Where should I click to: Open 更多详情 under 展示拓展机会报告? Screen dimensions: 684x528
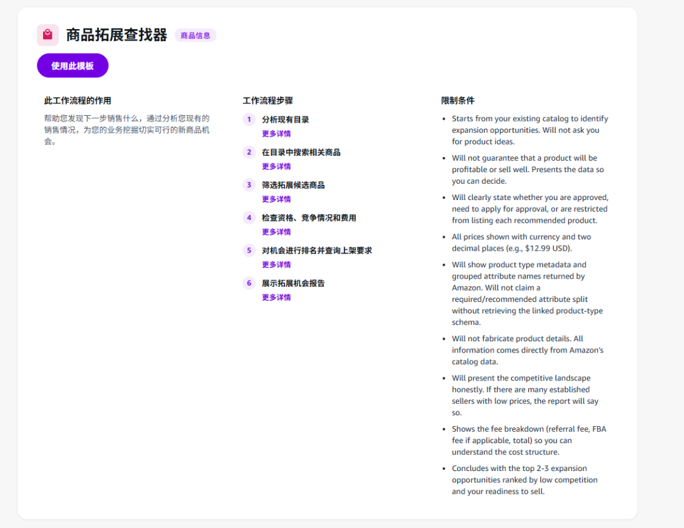pyautogui.click(x=276, y=298)
